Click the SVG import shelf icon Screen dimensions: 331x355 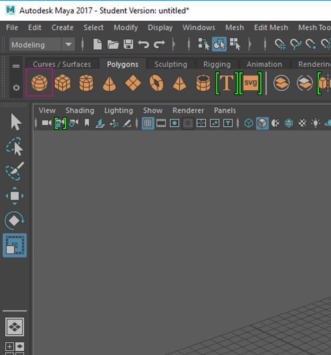pos(251,83)
